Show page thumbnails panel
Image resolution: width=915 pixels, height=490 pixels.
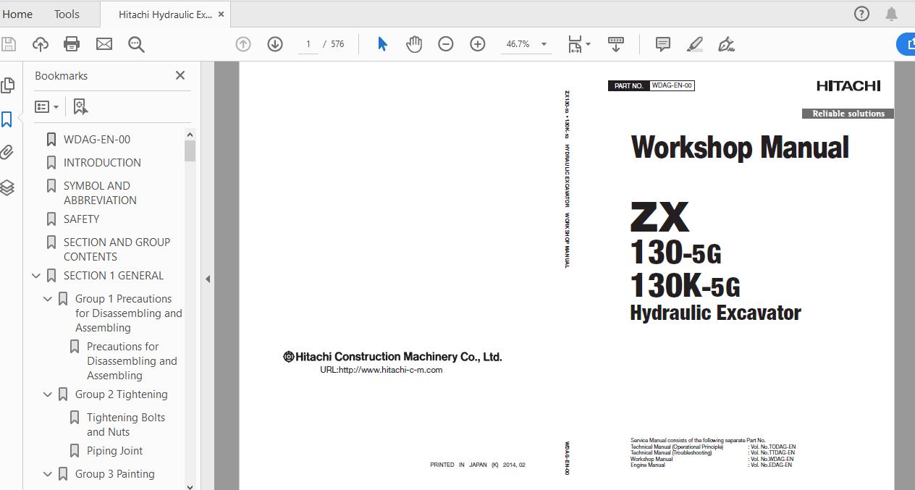(x=7, y=85)
